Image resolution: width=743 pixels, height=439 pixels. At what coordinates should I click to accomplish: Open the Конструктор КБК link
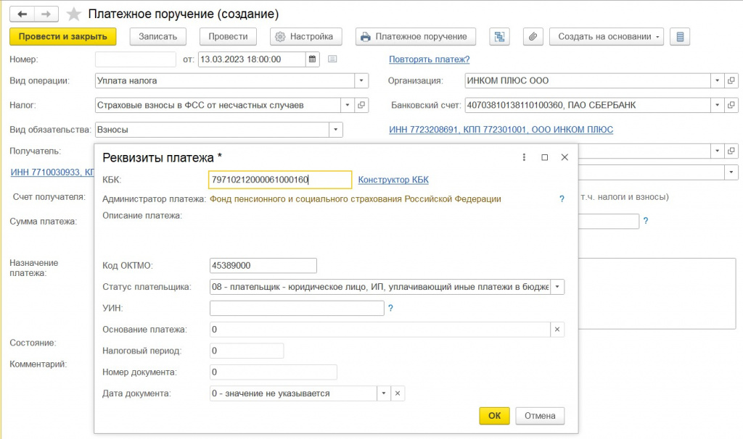[393, 180]
